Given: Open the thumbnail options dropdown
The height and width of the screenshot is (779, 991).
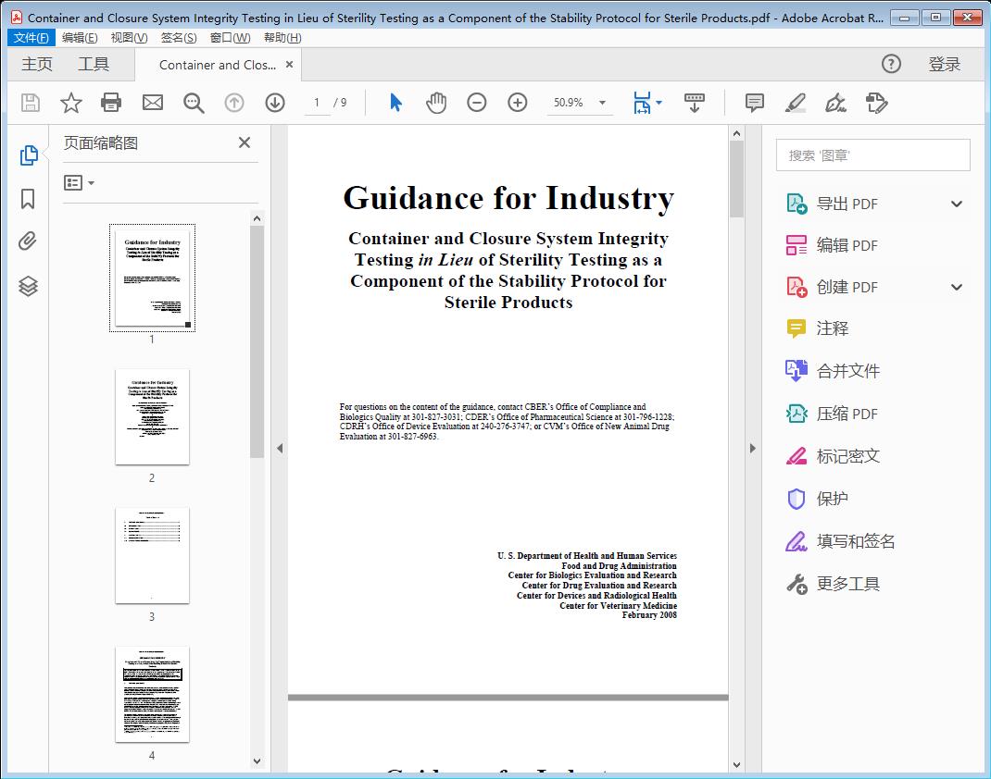Looking at the screenshot, I should tap(79, 183).
